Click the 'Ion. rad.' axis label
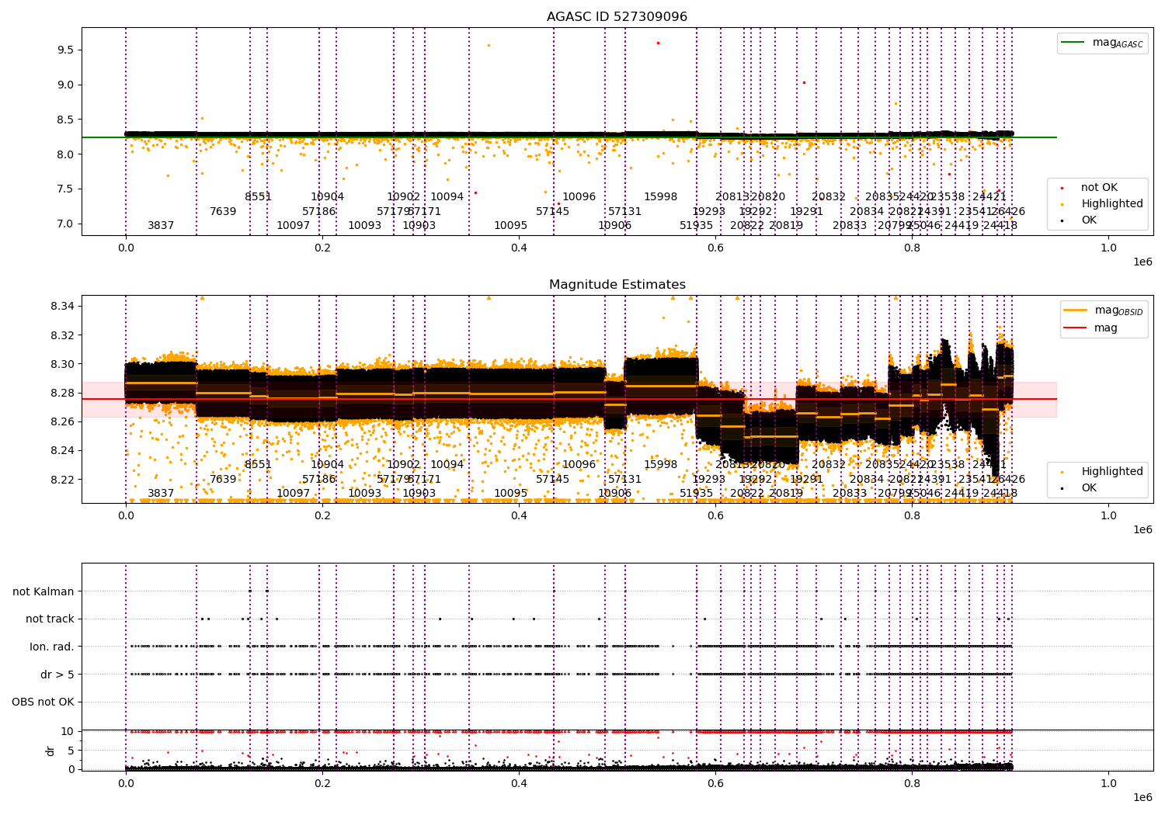 coord(52,647)
